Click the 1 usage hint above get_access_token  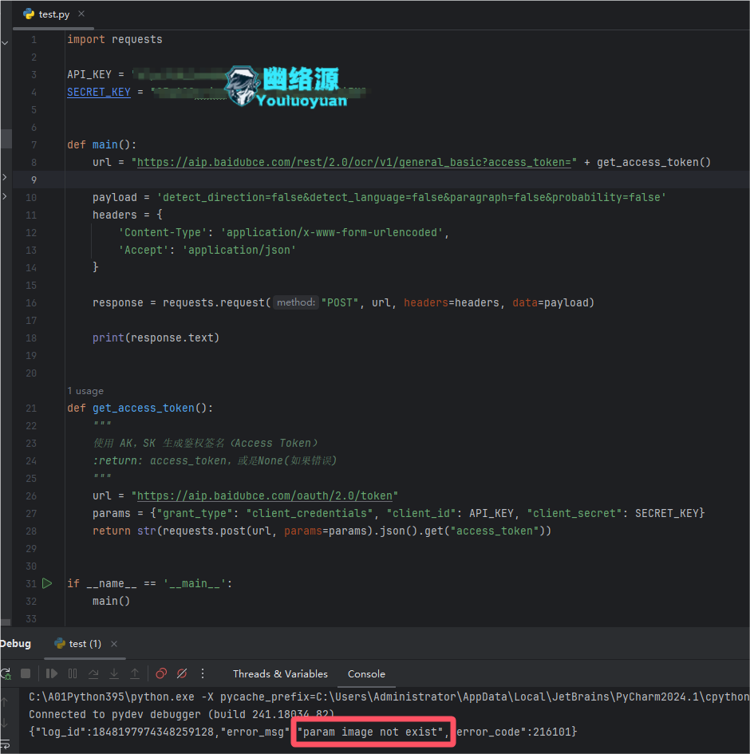click(x=85, y=390)
